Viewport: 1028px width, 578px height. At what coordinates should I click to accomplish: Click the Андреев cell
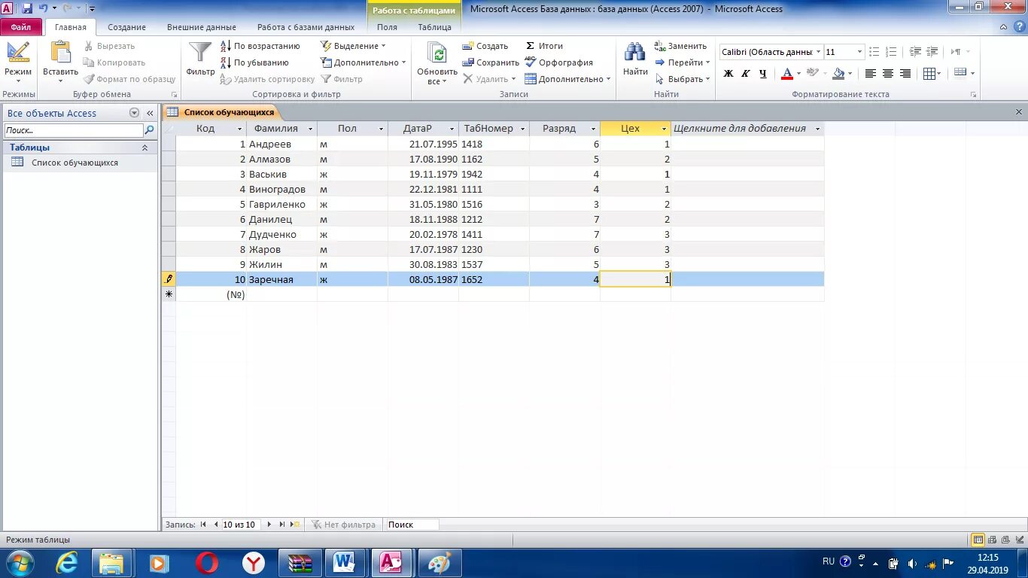coord(281,144)
